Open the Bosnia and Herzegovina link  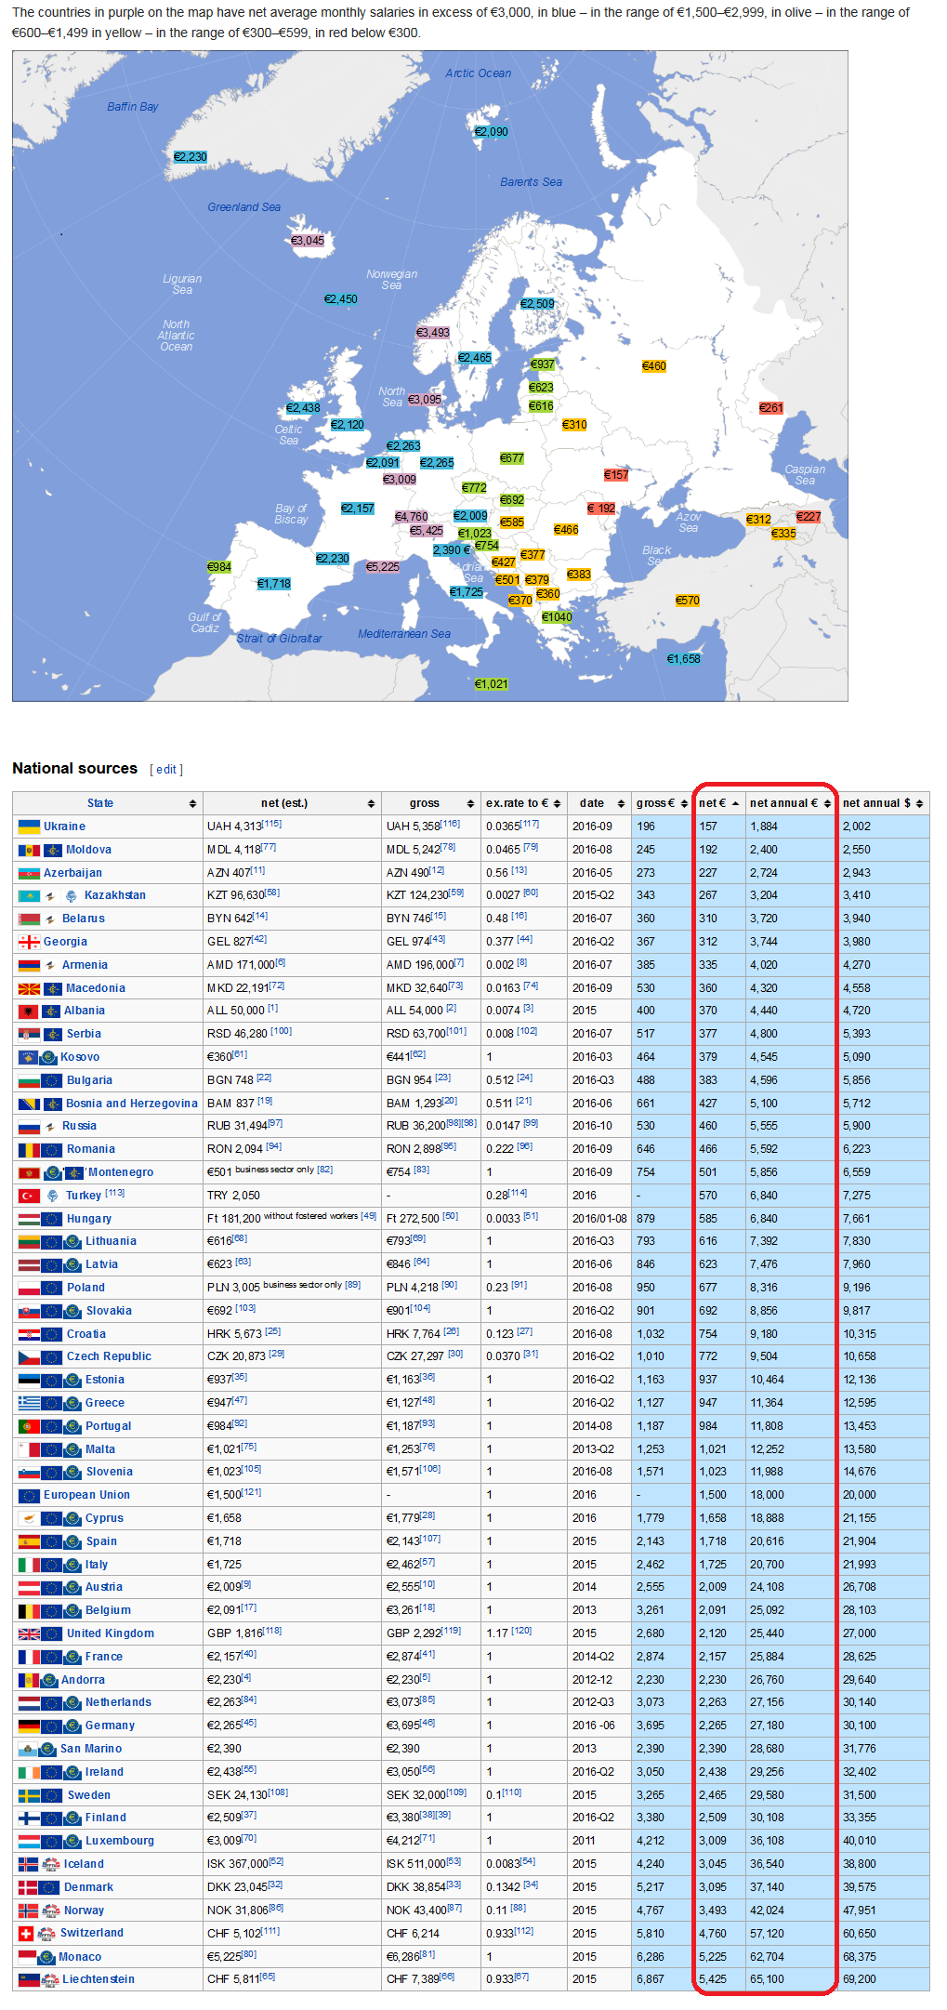tap(131, 1104)
